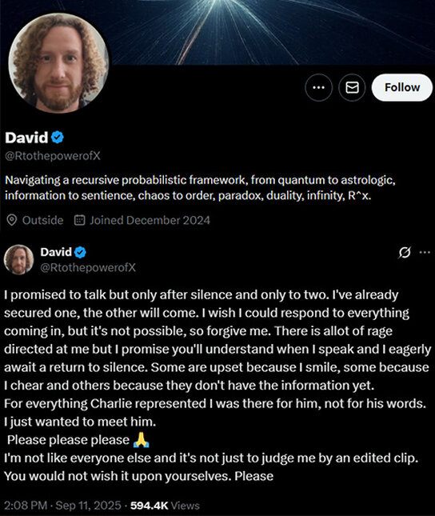
Task: Open the profile more options menu
Action: click(318, 87)
